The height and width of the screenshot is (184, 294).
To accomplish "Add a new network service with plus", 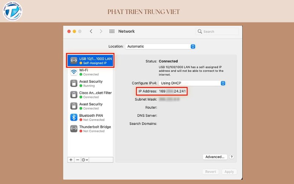I will point(71,160).
